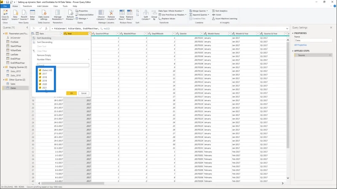This screenshot has width=337, height=189.
Task: Switch to the View tab
Action: click(x=56, y=6)
